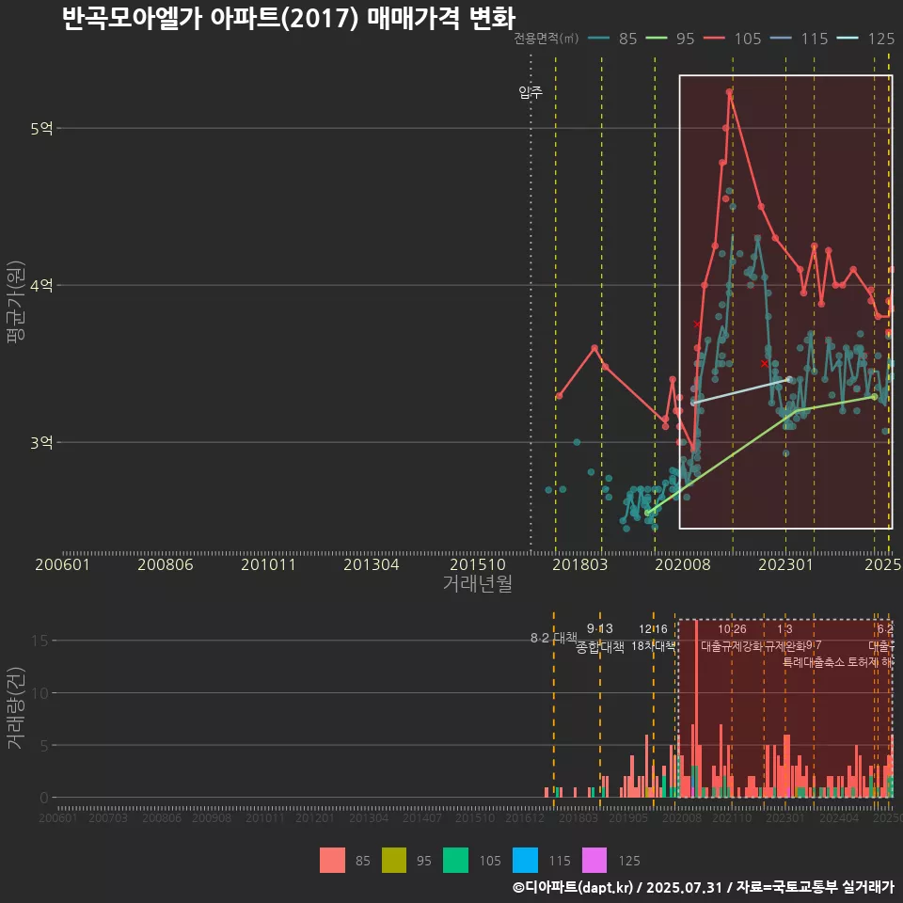Click the 5 volume axis label

pyautogui.click(x=44, y=745)
